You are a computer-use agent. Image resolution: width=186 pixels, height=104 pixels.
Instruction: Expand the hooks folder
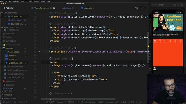click(x=9, y=37)
